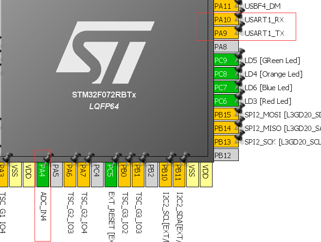The height and width of the screenshot is (242, 321).
Task: Click the pushpin icon on PC7
Action: tap(239, 82)
